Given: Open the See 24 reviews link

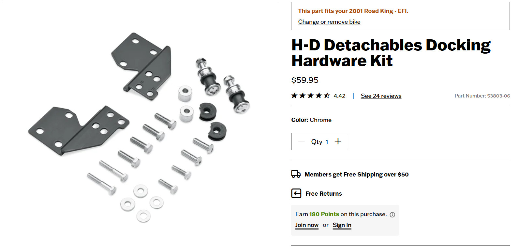Looking at the screenshot, I should coord(381,96).
